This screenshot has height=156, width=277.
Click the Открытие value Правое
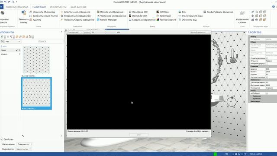pos(271,61)
